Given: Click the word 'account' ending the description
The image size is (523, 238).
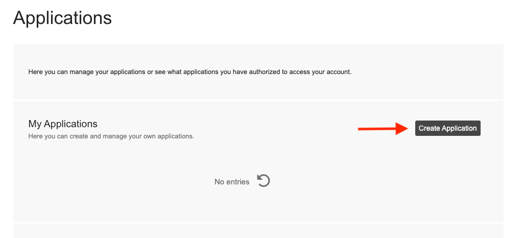Looking at the screenshot, I should pos(338,72).
